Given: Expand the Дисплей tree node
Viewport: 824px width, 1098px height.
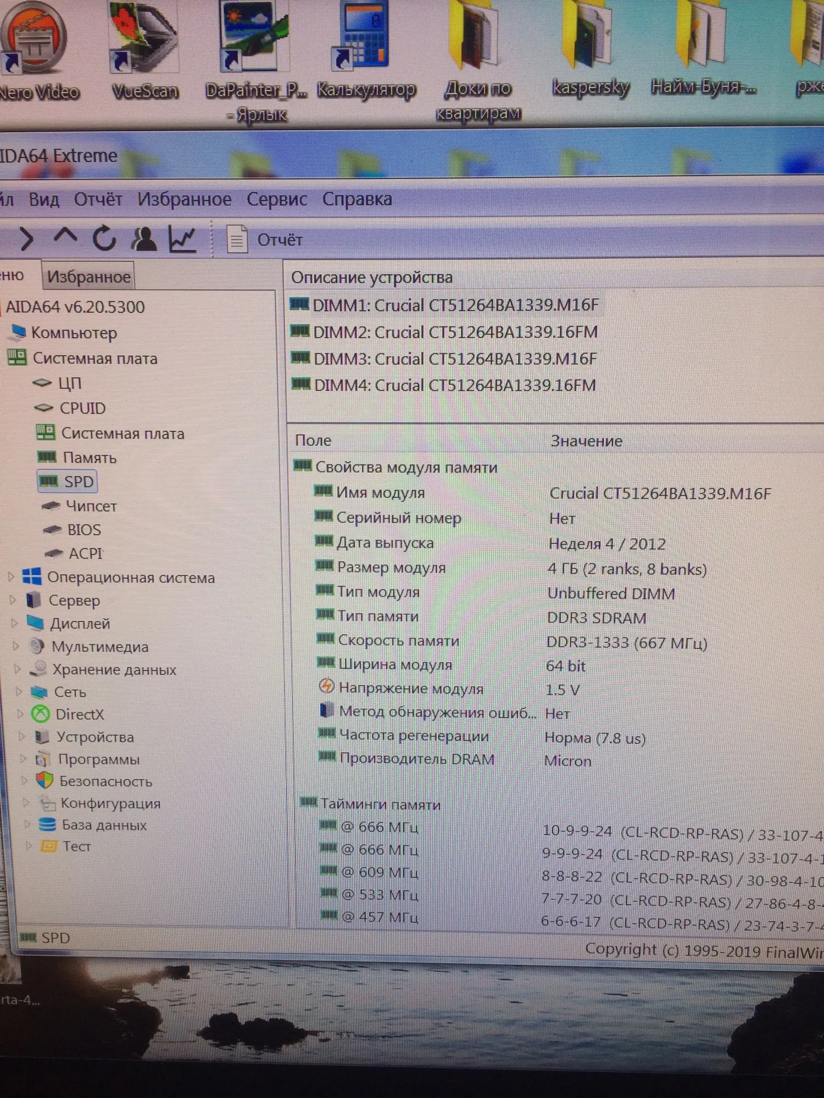Looking at the screenshot, I should [x=14, y=623].
